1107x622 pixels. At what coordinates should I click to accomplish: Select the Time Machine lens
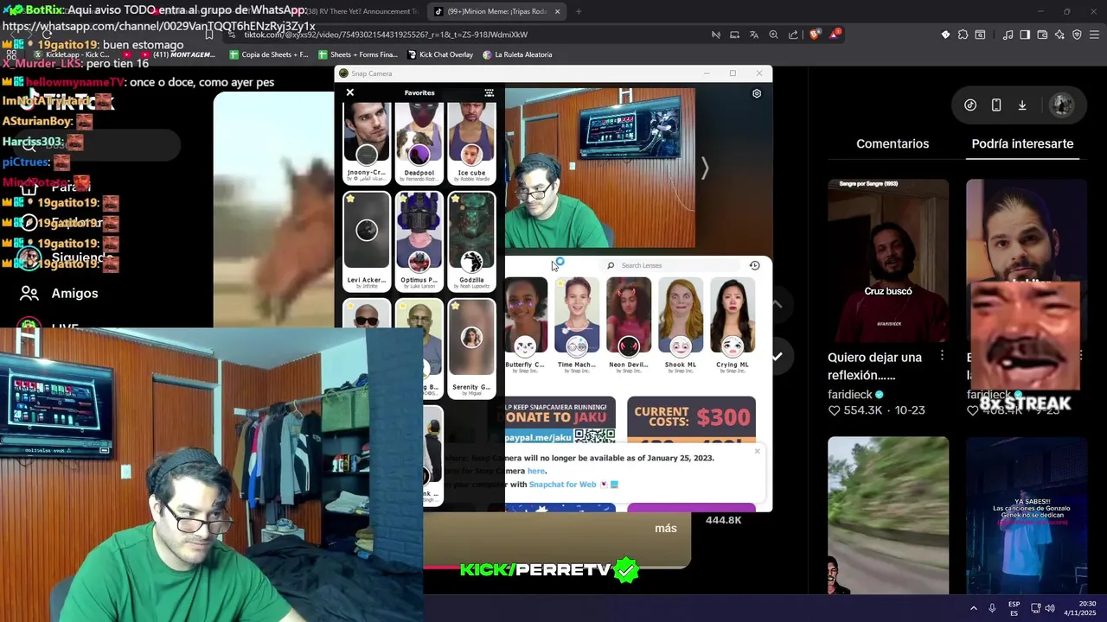pos(577,326)
